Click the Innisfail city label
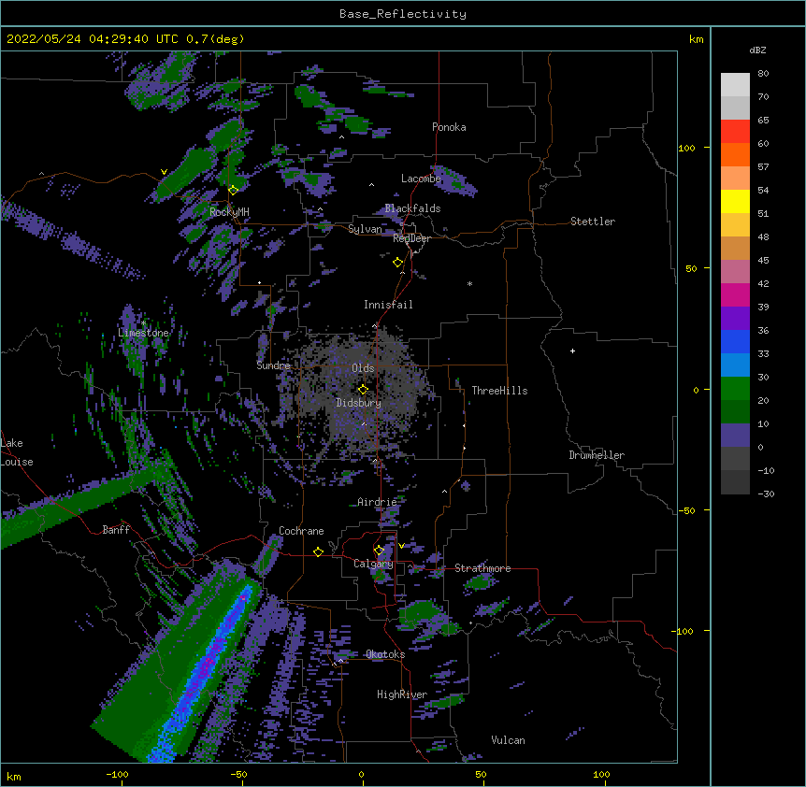Viewport: 806px width, 787px height. [x=388, y=305]
